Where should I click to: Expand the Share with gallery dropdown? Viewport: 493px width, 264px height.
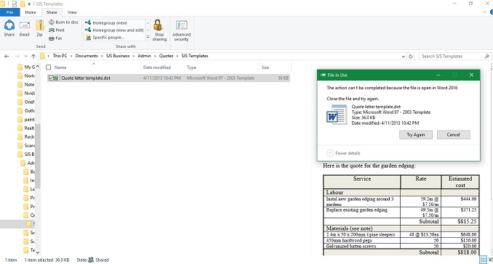(148, 37)
